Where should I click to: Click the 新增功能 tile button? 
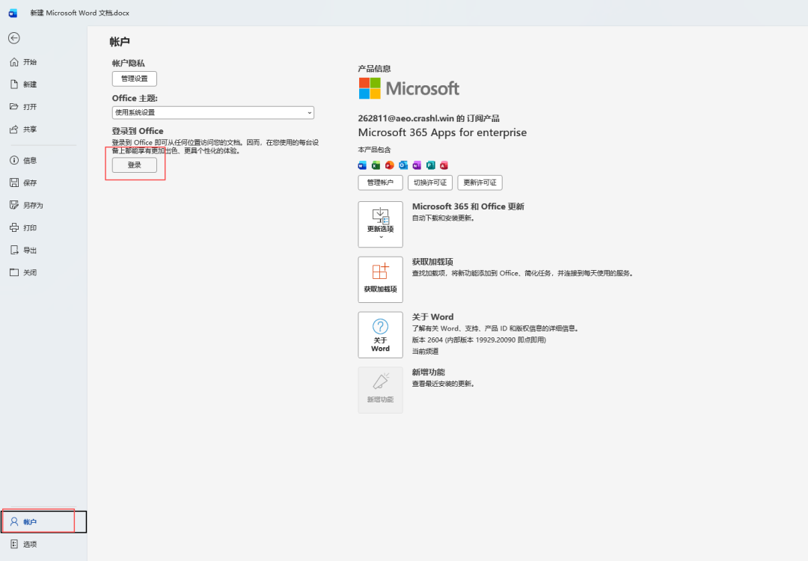coord(380,390)
